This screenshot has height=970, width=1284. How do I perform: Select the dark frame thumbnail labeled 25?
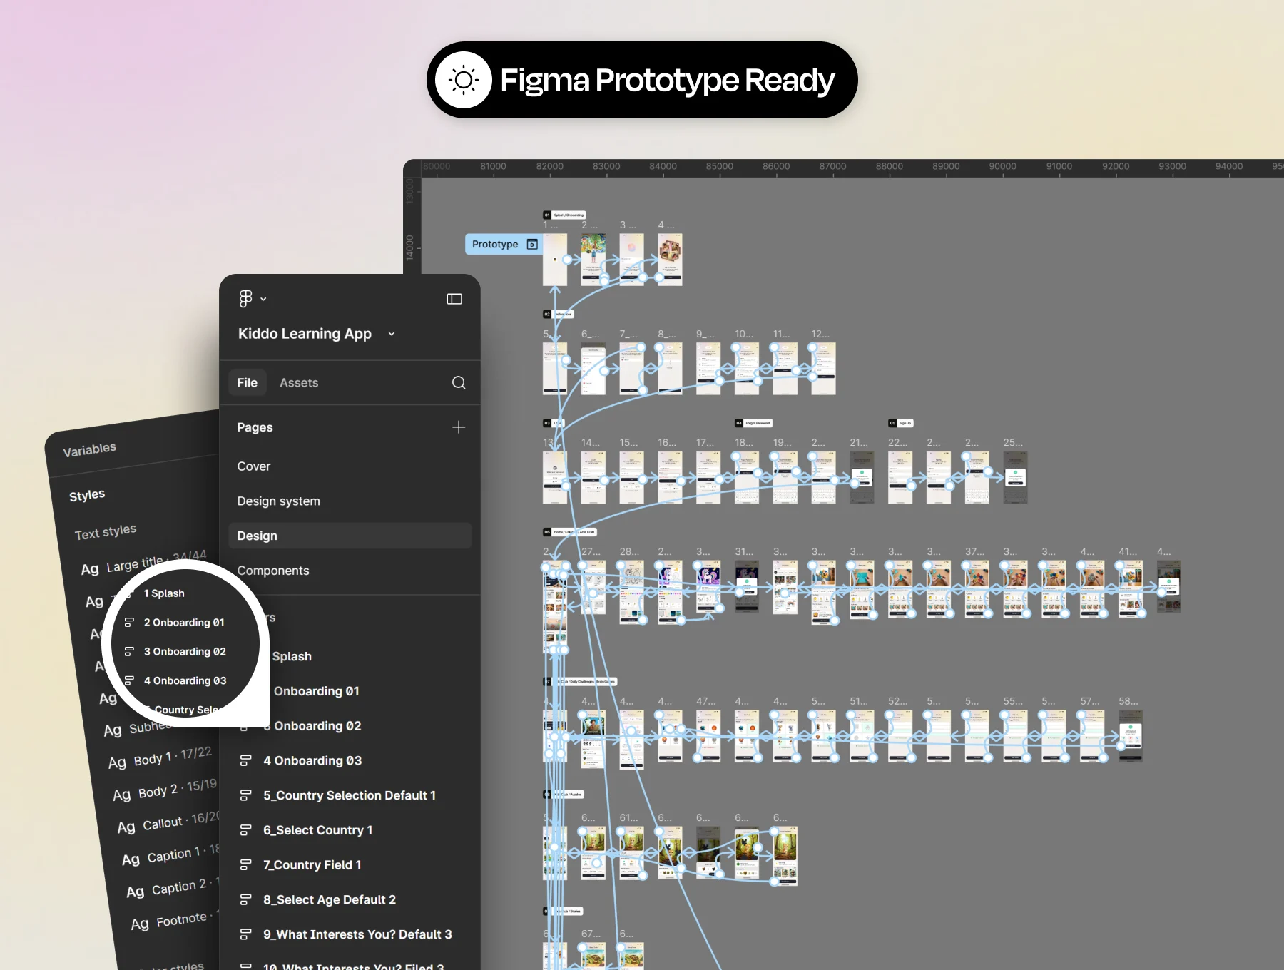pos(1015,478)
